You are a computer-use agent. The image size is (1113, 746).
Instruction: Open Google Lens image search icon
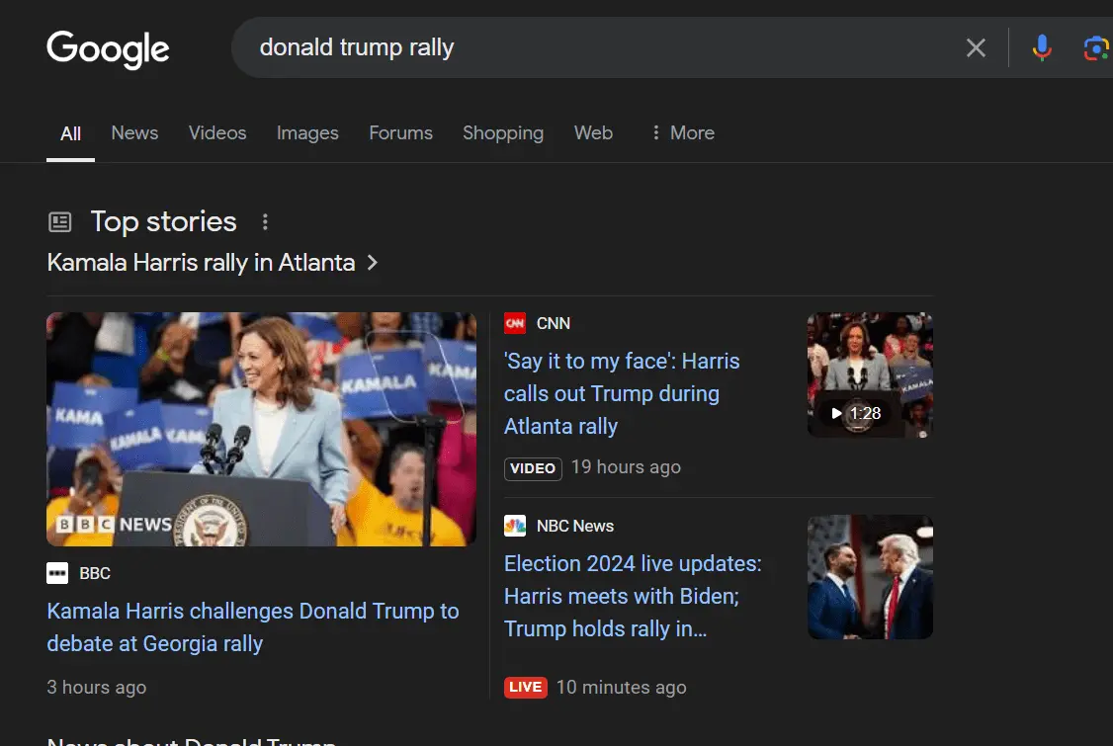1095,47
